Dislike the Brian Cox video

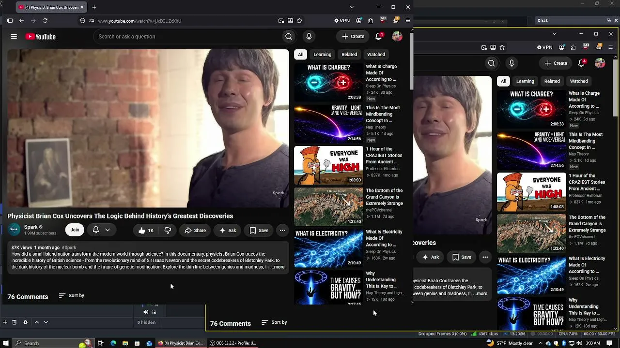pyautogui.click(x=168, y=231)
